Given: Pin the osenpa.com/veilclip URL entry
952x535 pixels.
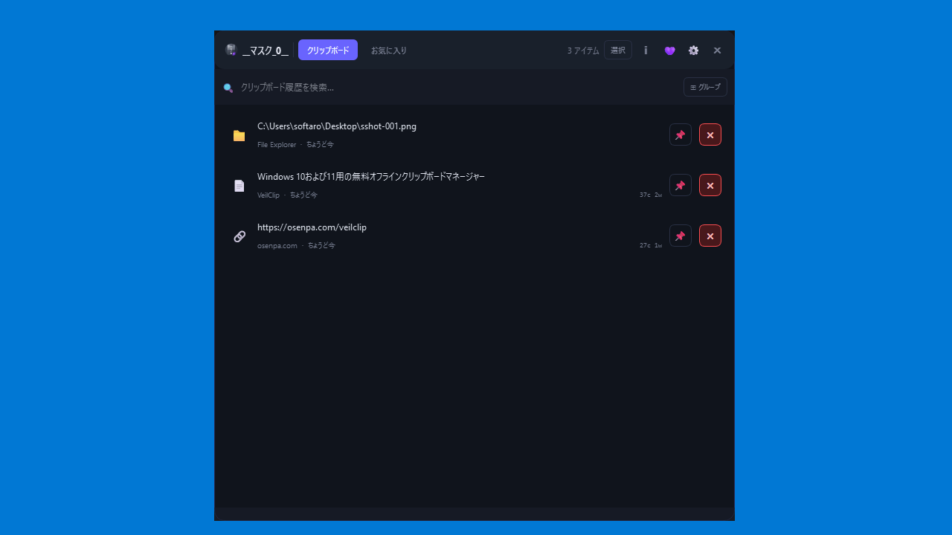Looking at the screenshot, I should click(680, 236).
